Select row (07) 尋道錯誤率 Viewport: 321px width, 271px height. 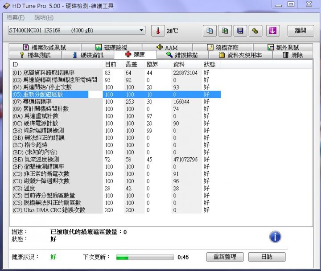(x=116, y=102)
